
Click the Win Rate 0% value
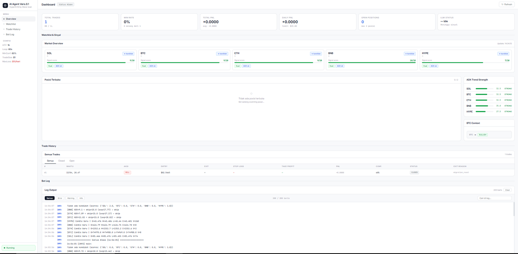[x=127, y=22]
